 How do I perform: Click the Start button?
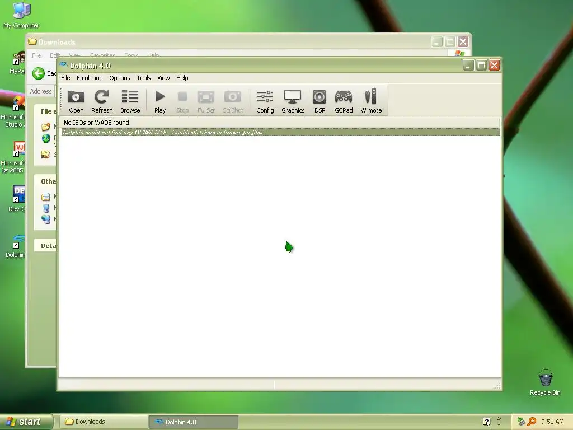26,422
